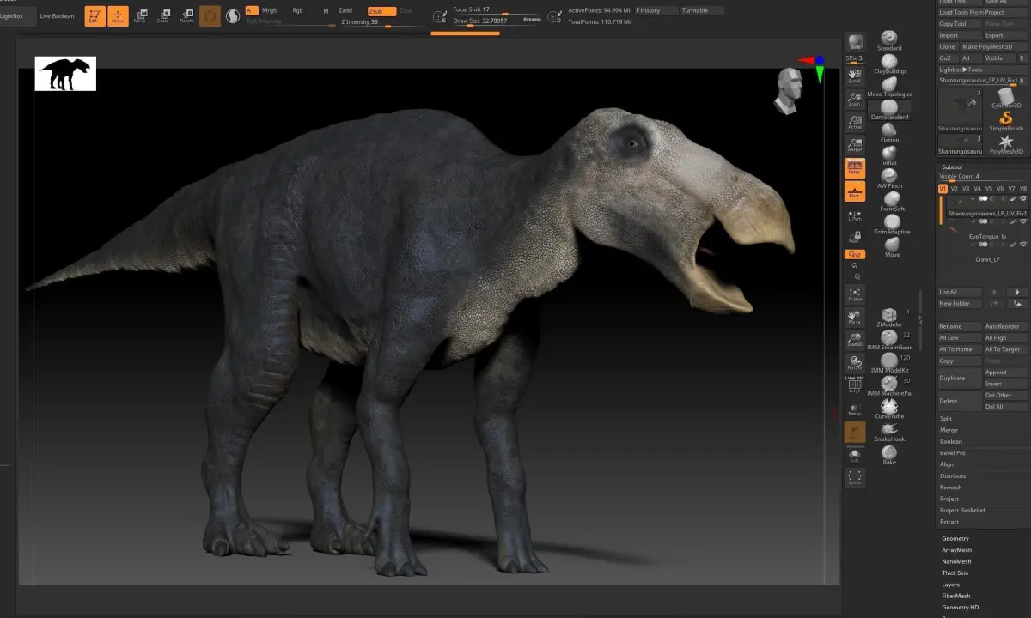Switch to visibility set V3

click(966, 188)
